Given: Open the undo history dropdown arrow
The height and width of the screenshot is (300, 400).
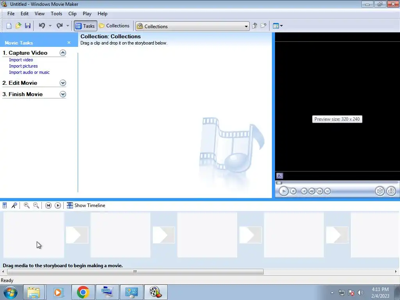Looking at the screenshot, I should pos(50,26).
